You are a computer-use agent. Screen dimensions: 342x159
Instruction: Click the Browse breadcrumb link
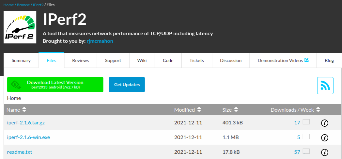point(23,5)
